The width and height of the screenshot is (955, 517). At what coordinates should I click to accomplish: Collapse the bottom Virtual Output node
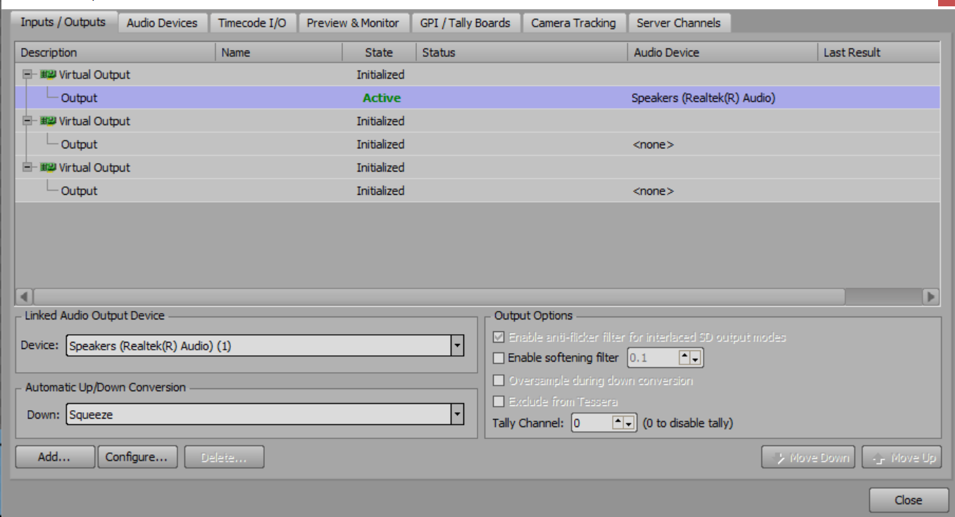tap(27, 167)
